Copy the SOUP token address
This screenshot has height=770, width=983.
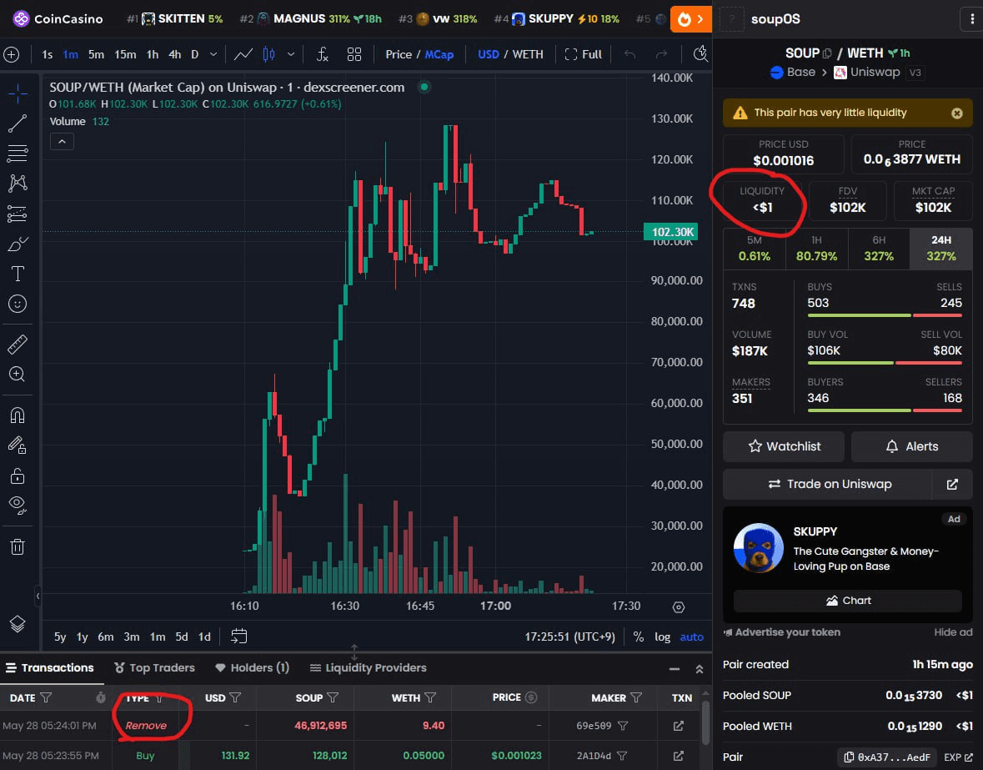(x=828, y=53)
